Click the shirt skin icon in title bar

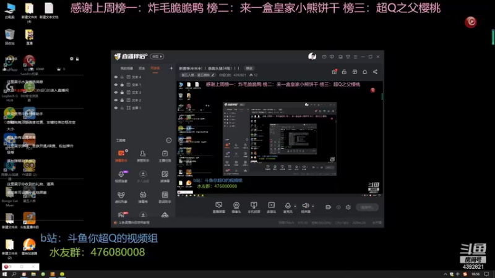348,57
